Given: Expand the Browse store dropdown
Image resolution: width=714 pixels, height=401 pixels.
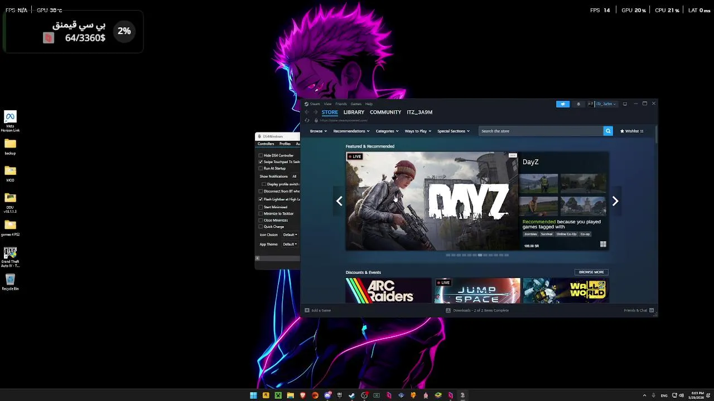Looking at the screenshot, I should point(319,131).
